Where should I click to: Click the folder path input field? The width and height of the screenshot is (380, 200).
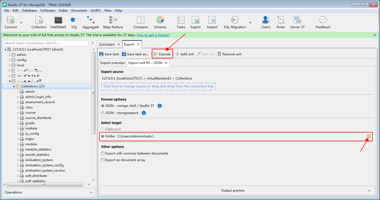coord(240,136)
